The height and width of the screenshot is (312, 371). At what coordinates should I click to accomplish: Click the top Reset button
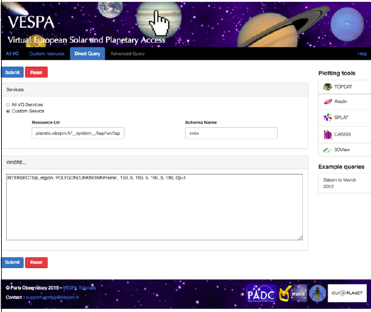36,72
